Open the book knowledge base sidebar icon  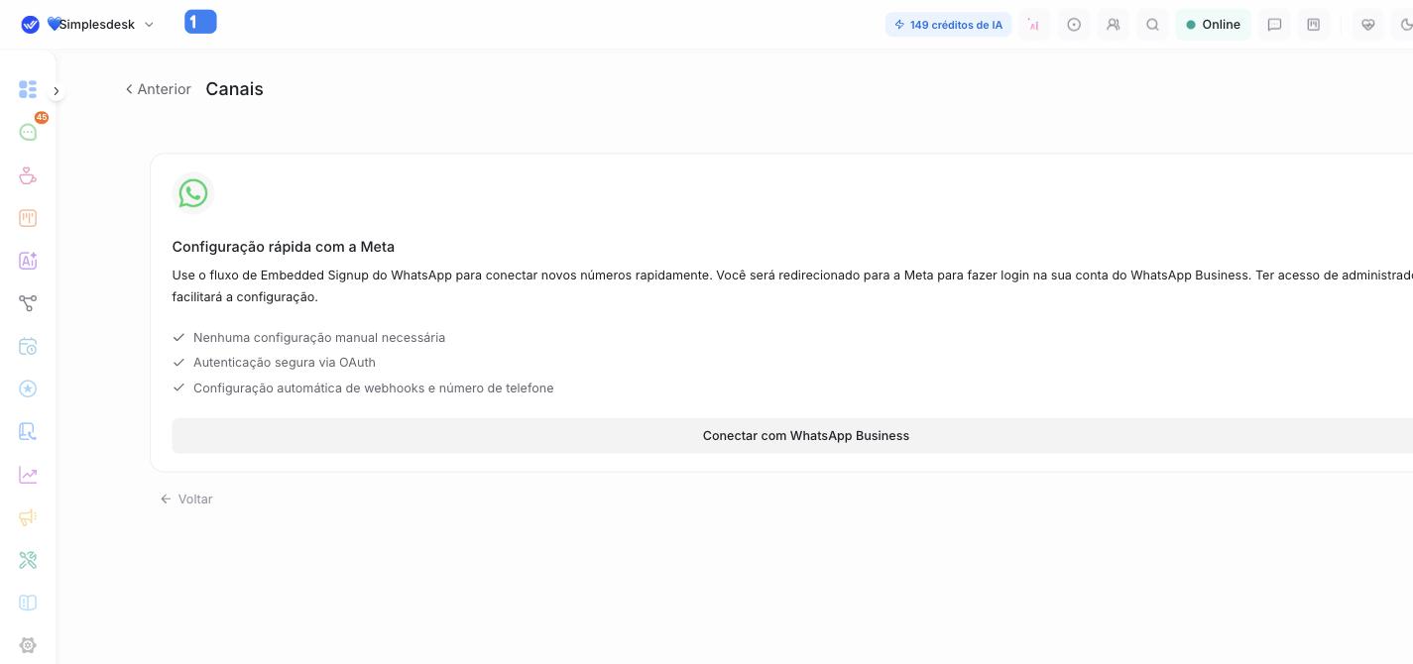tap(28, 603)
